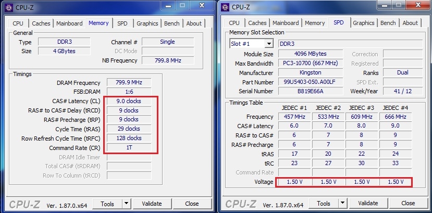Viewport: 432px width, 213px height.
Task: Click Serial Number B819E66A
Action: (311, 91)
